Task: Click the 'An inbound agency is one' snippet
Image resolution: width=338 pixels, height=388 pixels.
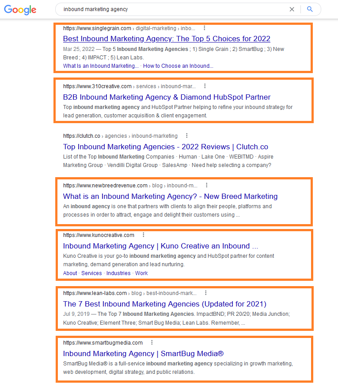Action: 167,210
